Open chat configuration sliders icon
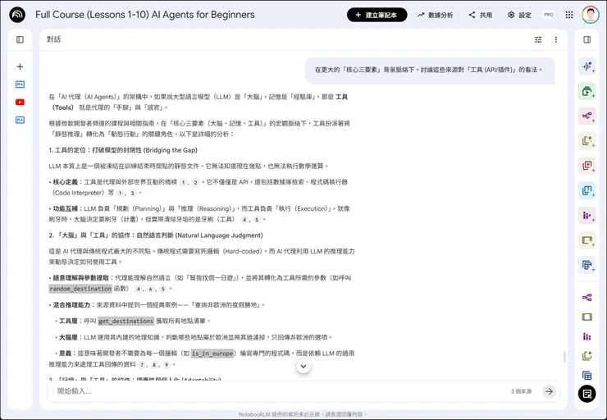 pyautogui.click(x=538, y=39)
